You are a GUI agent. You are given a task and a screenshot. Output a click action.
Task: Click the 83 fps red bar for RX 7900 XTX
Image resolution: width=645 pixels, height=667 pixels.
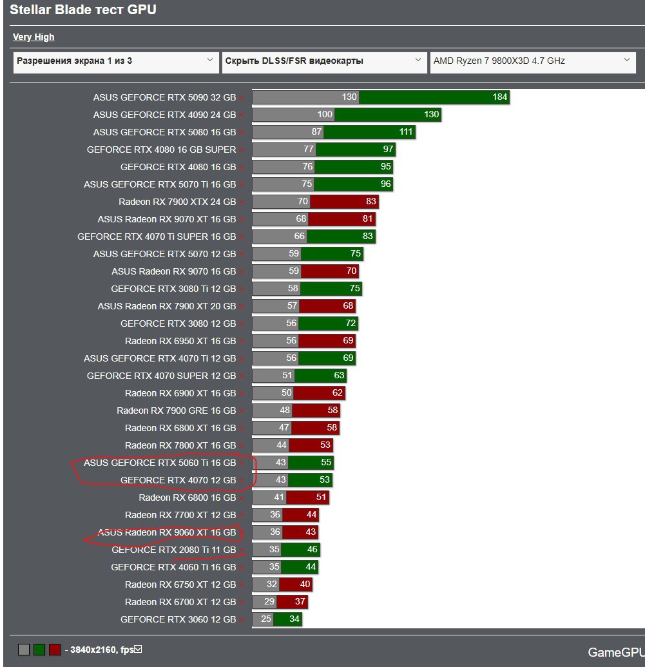coord(344,201)
